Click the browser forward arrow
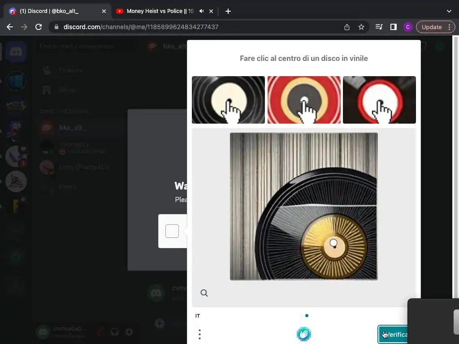The image size is (459, 344). pyautogui.click(x=24, y=27)
